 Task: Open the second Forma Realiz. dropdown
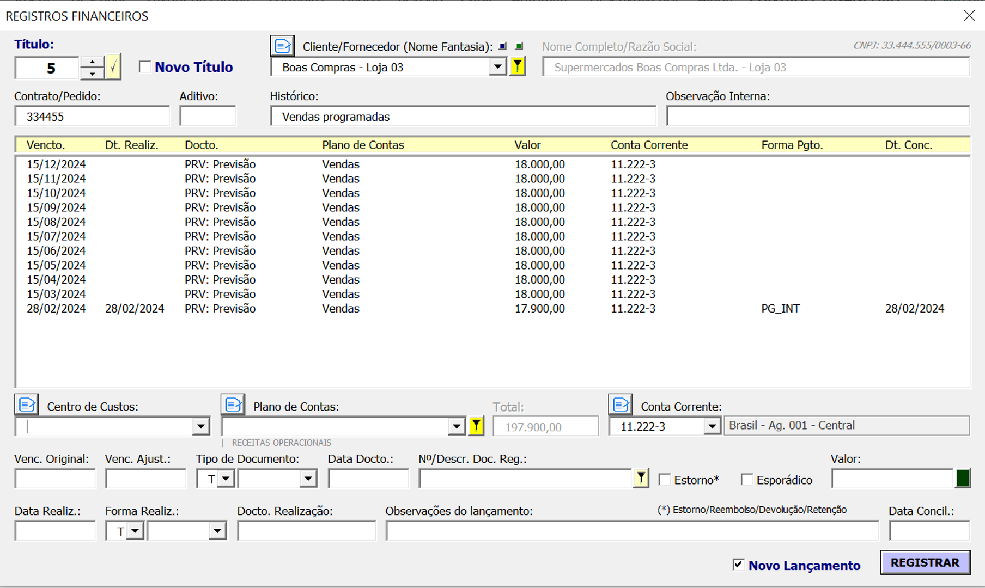(x=217, y=531)
